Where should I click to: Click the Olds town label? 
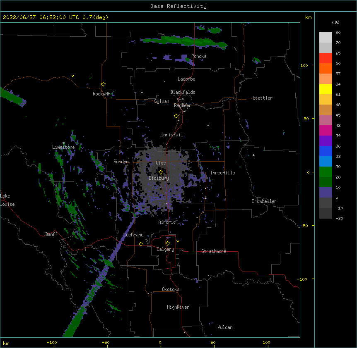pyautogui.click(x=161, y=163)
